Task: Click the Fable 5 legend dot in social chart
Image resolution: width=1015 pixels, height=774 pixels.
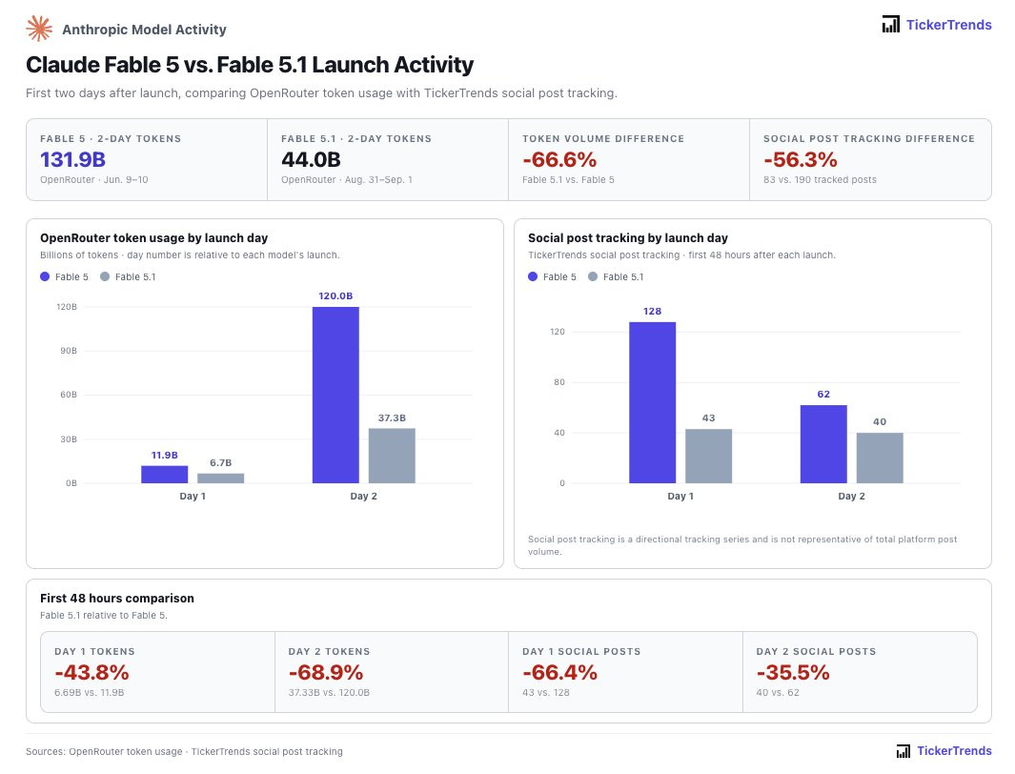Action: (x=533, y=276)
